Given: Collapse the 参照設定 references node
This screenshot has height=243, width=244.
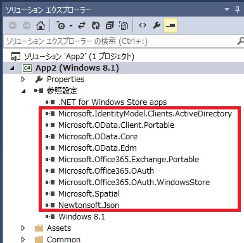Looking at the screenshot, I should point(23,91).
